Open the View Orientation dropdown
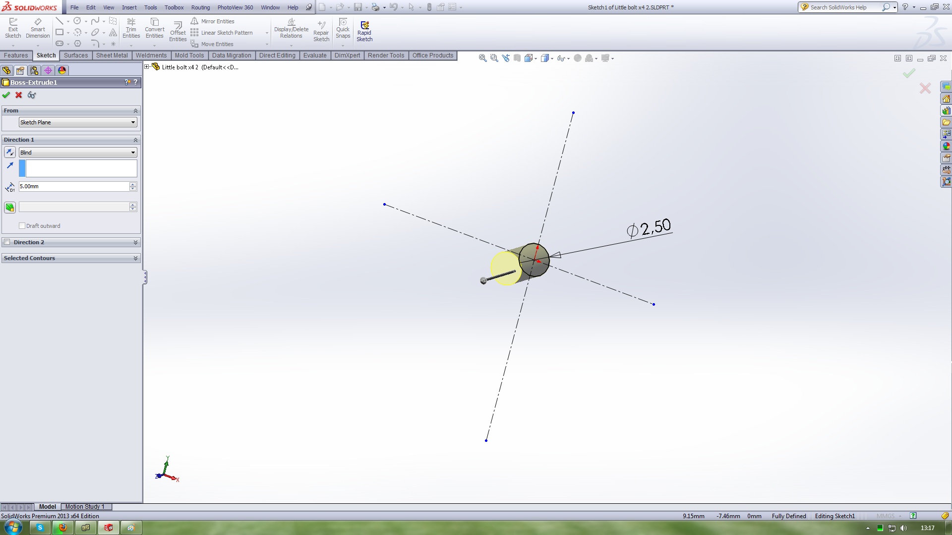 (x=536, y=58)
